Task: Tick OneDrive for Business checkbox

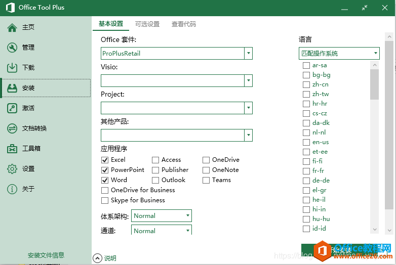Action: pos(105,190)
